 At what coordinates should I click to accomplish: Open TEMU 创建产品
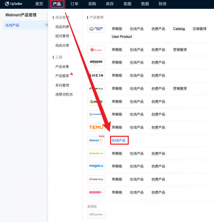[158, 127]
